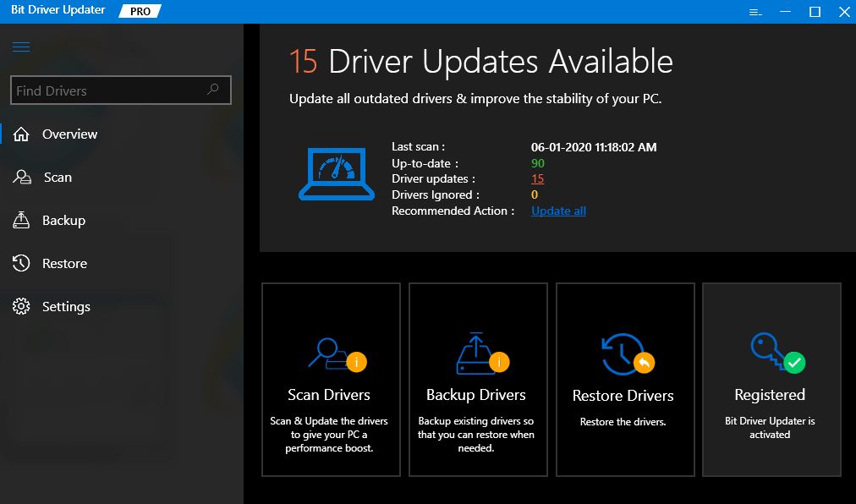This screenshot has width=856, height=504.
Task: Collapse the sidebar with the hamburger icon
Action: (21, 47)
